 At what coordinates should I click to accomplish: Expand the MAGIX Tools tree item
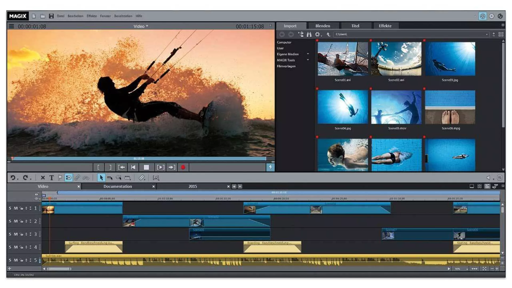pos(308,60)
